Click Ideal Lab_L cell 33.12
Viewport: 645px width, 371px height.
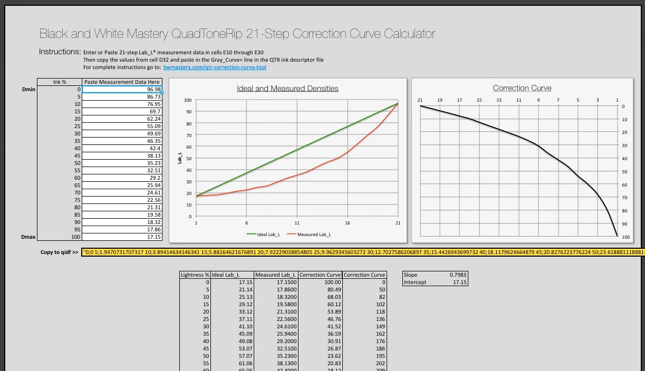[233, 312]
